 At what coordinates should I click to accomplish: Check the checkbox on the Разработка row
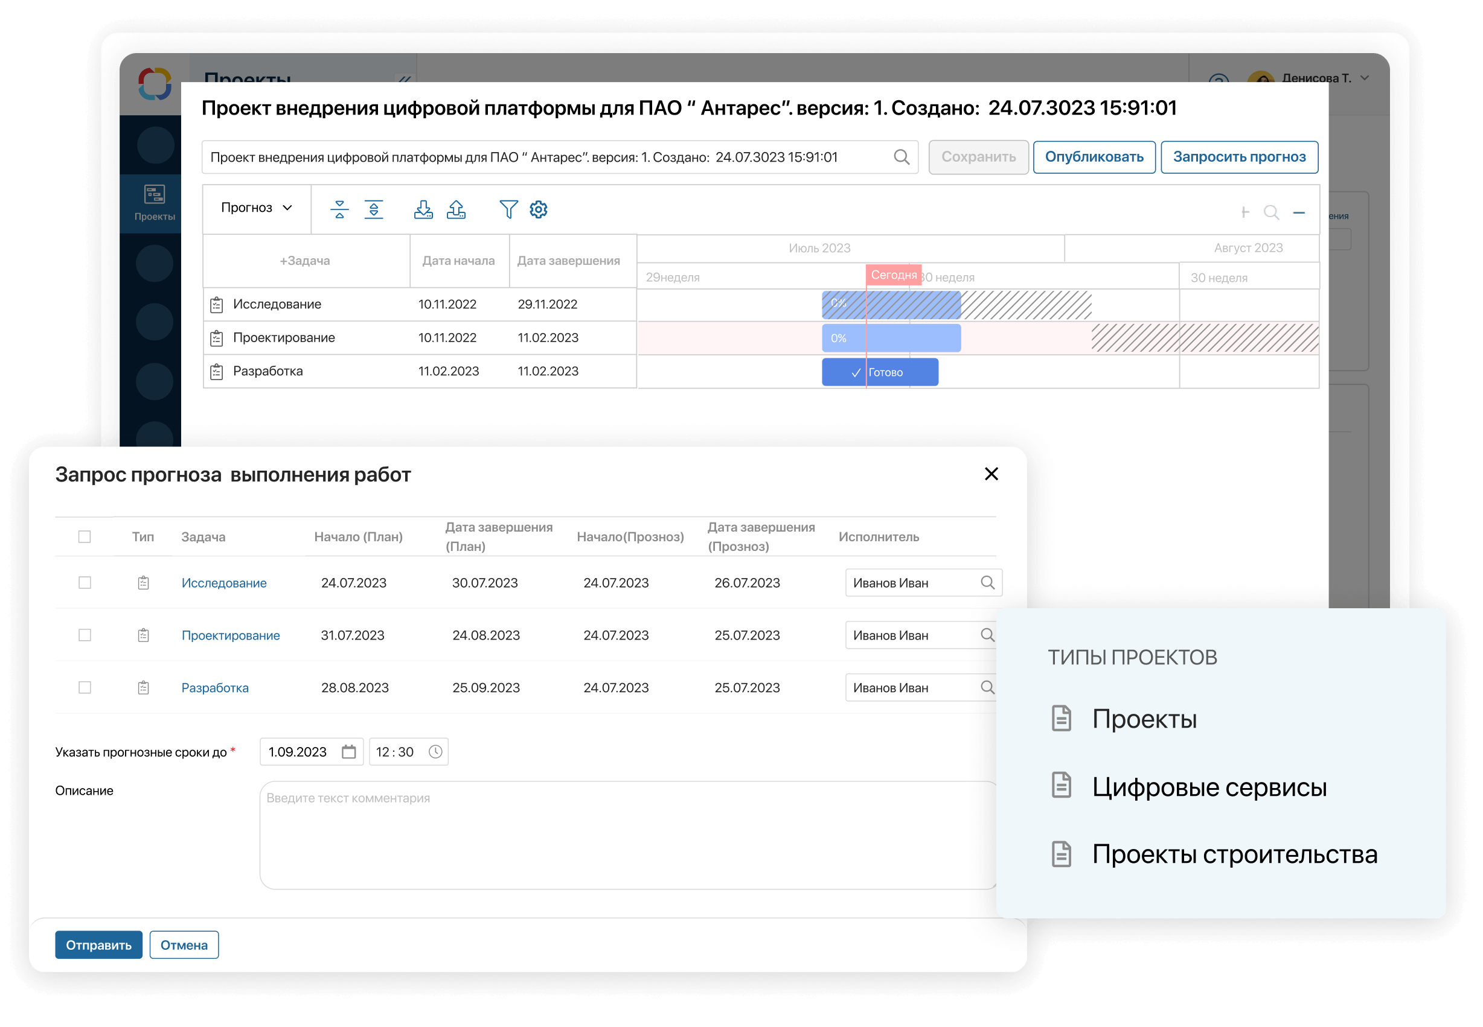pyautogui.click(x=85, y=687)
